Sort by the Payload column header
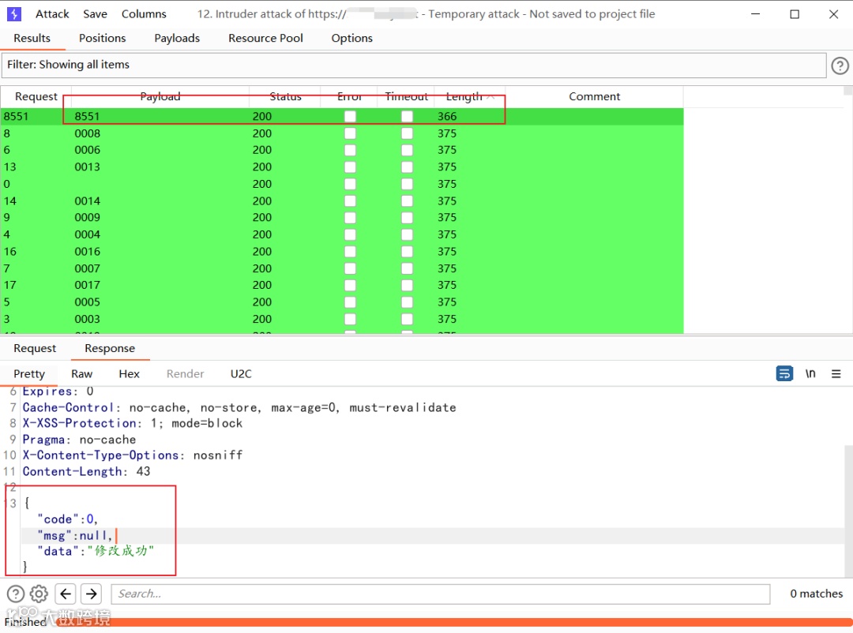 click(160, 96)
